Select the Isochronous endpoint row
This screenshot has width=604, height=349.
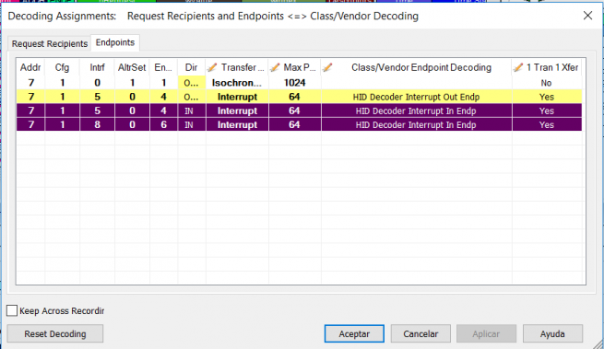click(299, 83)
